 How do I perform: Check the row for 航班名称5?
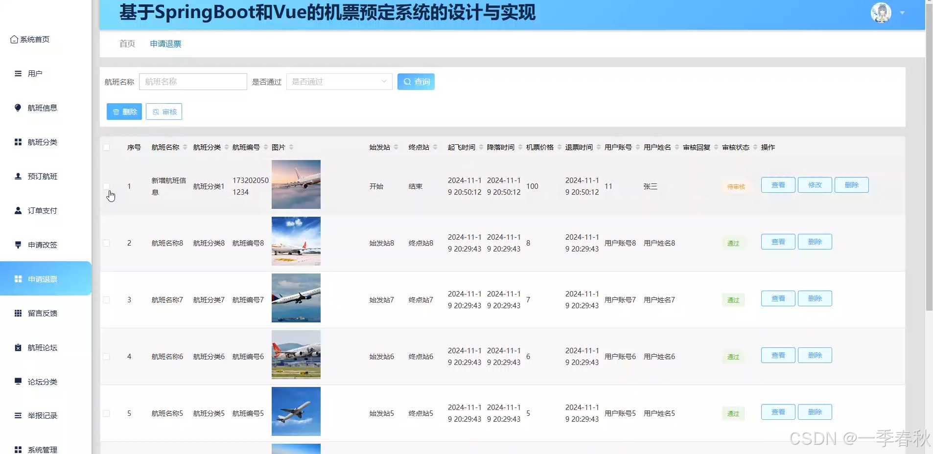tap(106, 413)
